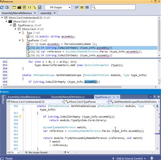
Task: Click the TypeParser.cs file icon
Action: pyautogui.click(x=14, y=25)
